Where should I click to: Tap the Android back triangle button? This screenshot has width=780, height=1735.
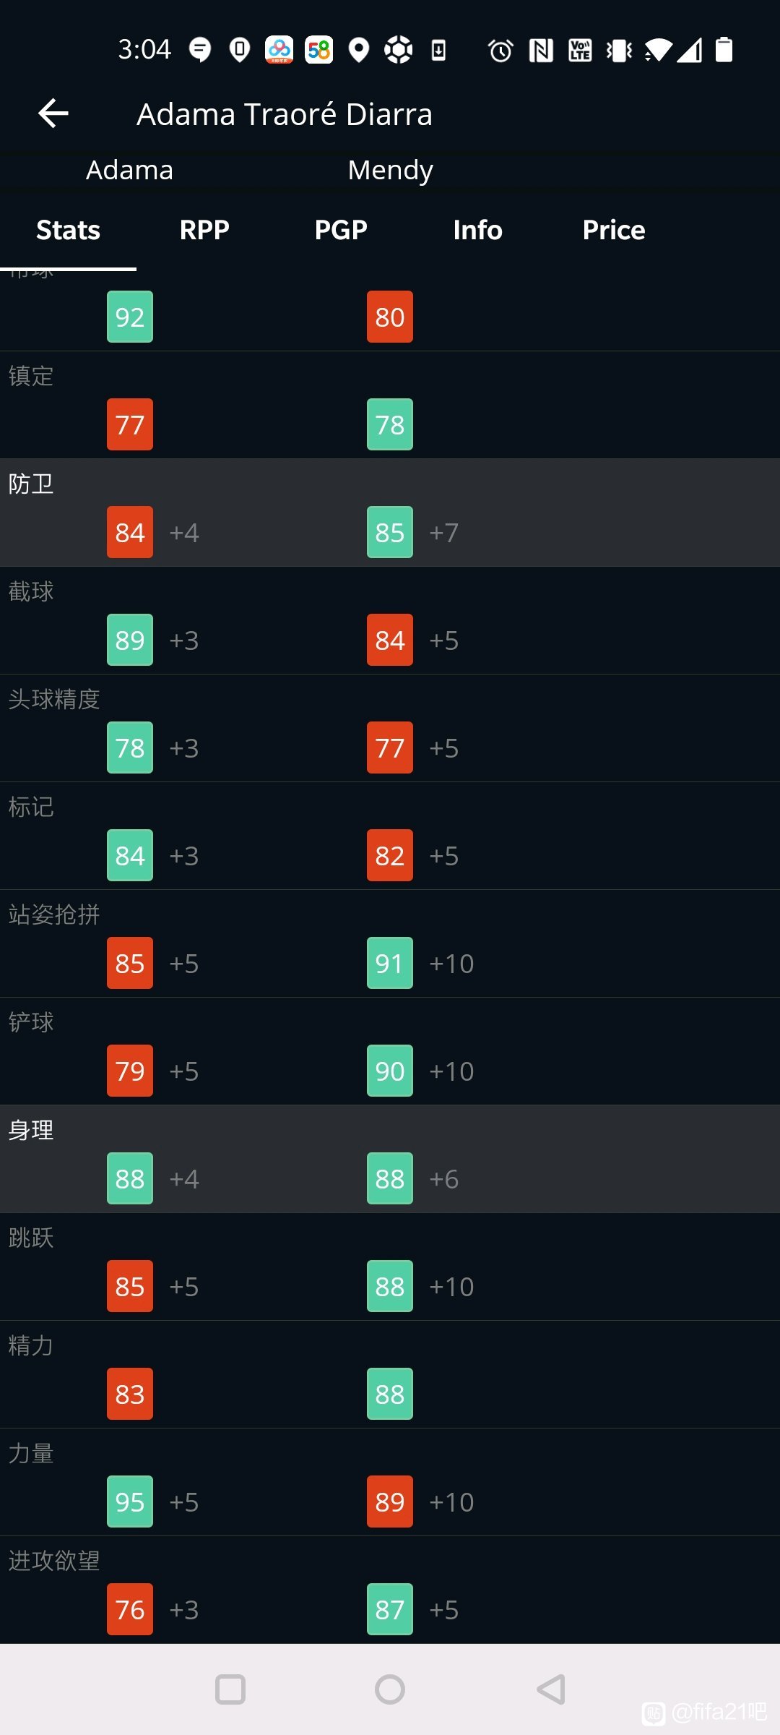pyautogui.click(x=550, y=1689)
